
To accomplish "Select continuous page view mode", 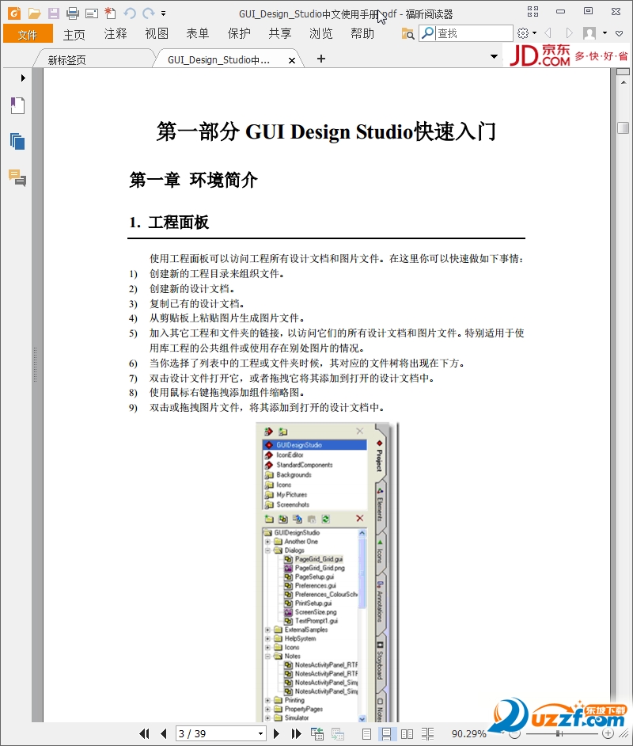I will click(x=386, y=733).
